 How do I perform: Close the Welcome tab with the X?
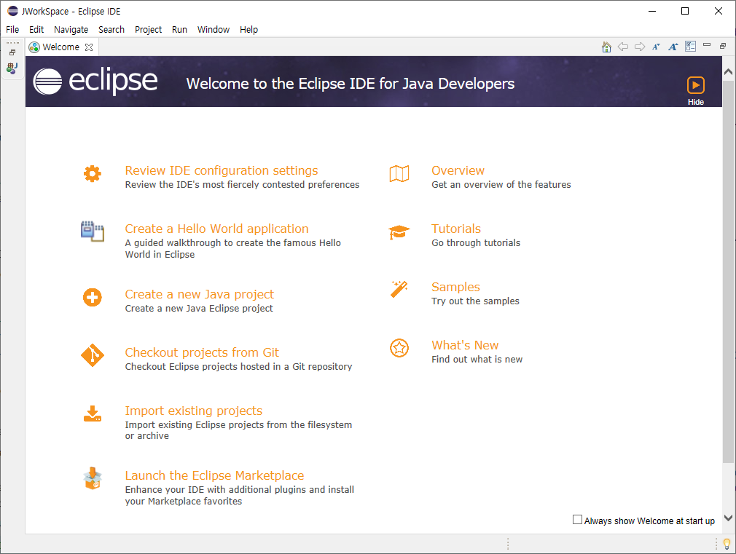(89, 47)
